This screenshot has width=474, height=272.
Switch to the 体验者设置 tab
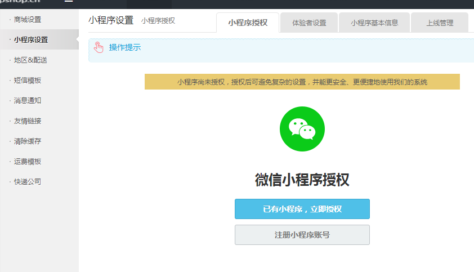tap(309, 23)
